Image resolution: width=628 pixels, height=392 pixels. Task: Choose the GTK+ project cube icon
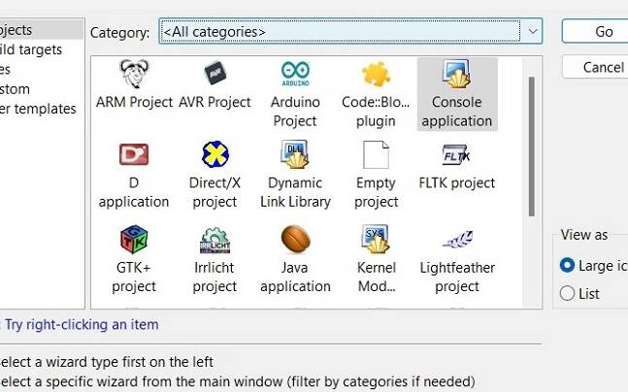(134, 240)
